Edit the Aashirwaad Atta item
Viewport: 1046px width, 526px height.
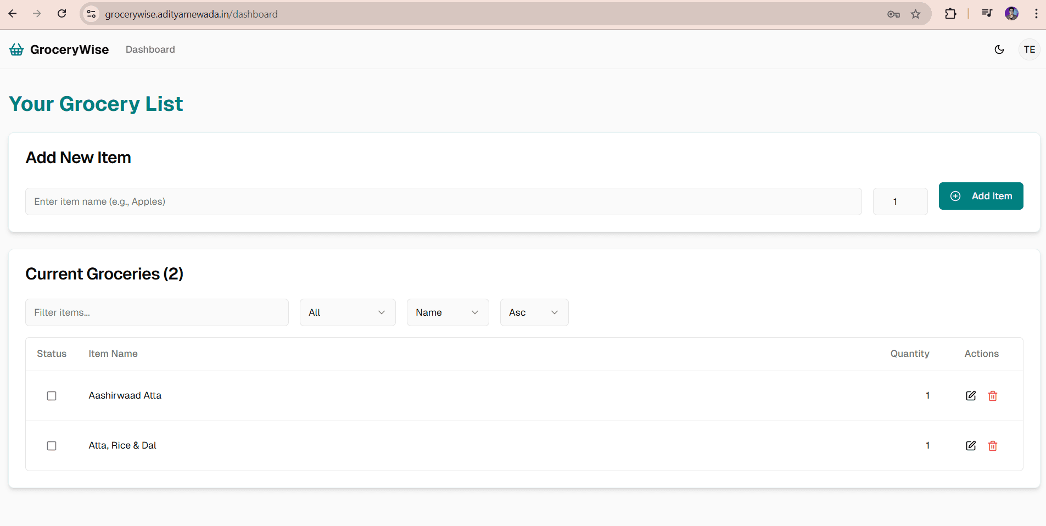click(x=970, y=396)
